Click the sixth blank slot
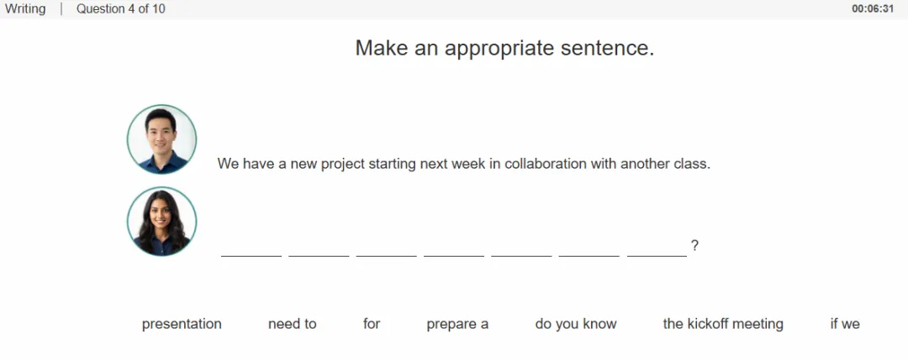The height and width of the screenshot is (360, 908). tap(589, 248)
